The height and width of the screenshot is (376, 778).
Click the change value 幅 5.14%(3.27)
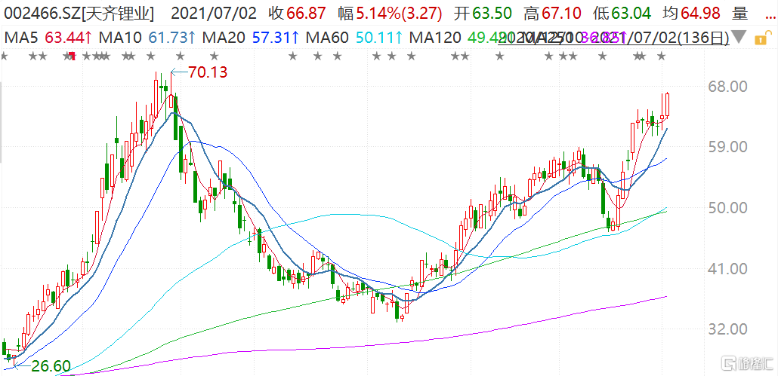point(390,14)
